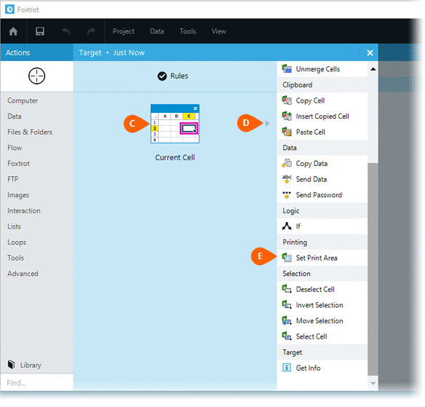Close the Target panel with X
The width and height of the screenshot is (425, 407).
point(370,52)
